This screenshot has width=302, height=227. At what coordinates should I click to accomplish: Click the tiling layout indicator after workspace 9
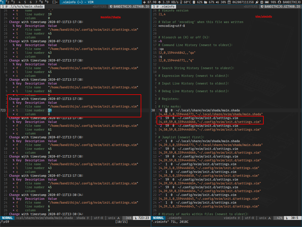(x=55, y=2)
